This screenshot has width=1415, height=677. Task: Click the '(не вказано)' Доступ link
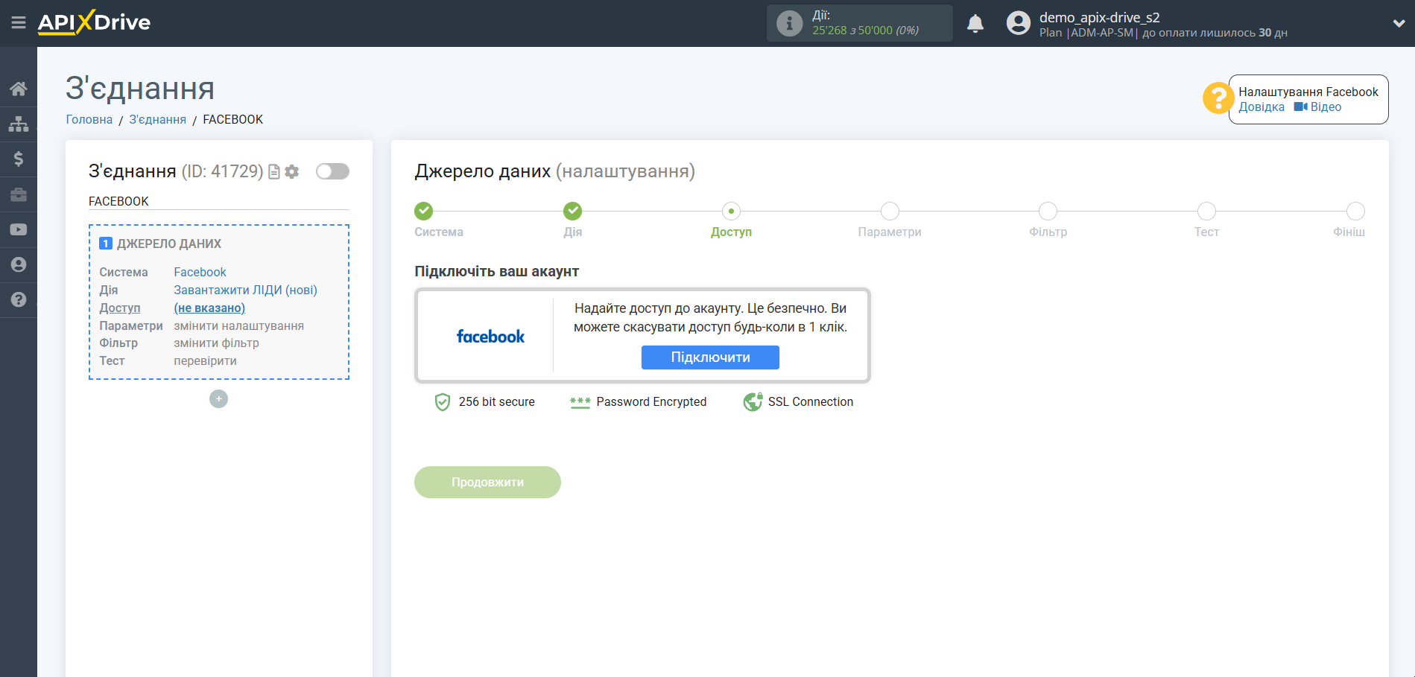coord(209,308)
